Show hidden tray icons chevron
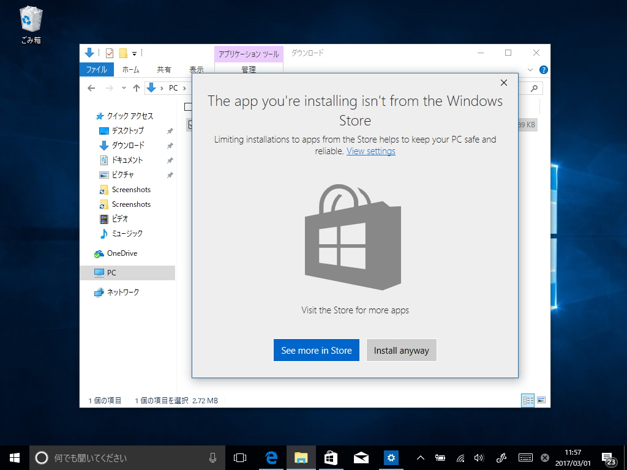Screen dimensions: 627x470 (x=420, y=458)
